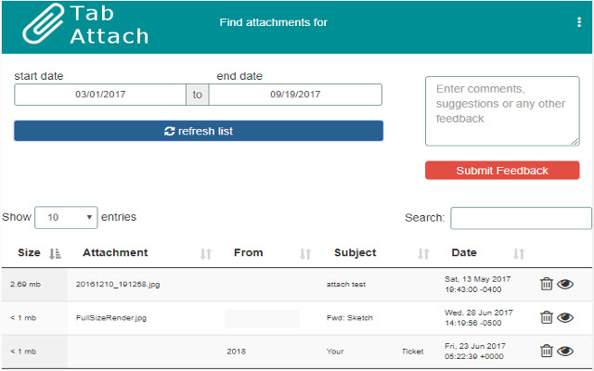Preview 20161210_191258.jpg with the eye icon
The height and width of the screenshot is (371, 594).
pyautogui.click(x=565, y=284)
